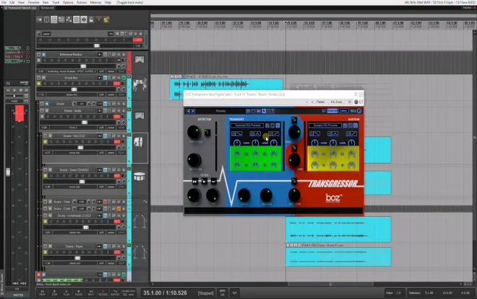
Task: Open Transient EQ Presets dropdown
Action: coord(247,125)
